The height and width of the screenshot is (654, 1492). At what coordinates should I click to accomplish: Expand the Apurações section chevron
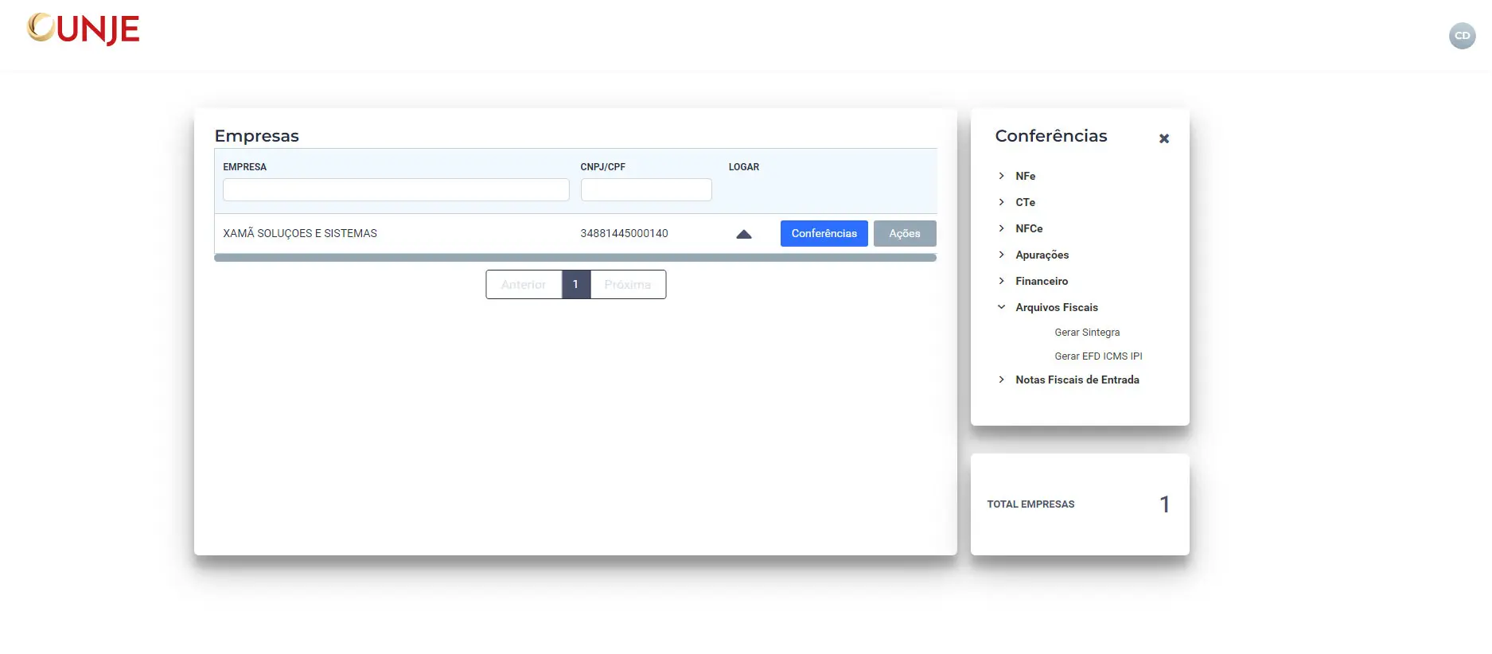pyautogui.click(x=1001, y=255)
